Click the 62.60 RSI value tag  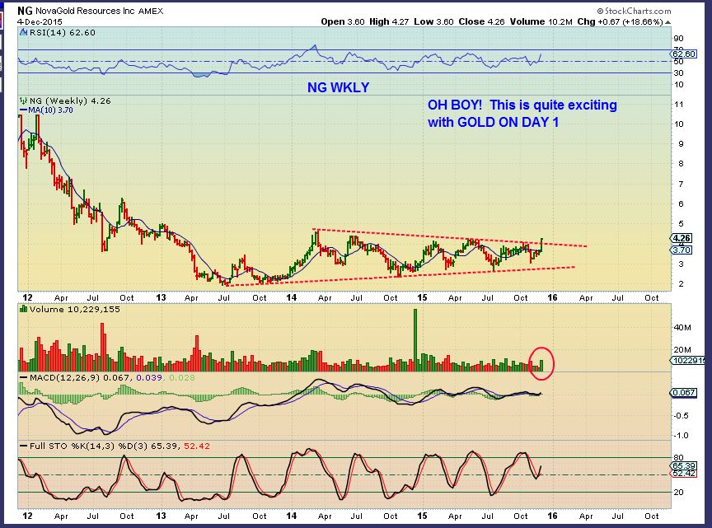click(x=684, y=54)
